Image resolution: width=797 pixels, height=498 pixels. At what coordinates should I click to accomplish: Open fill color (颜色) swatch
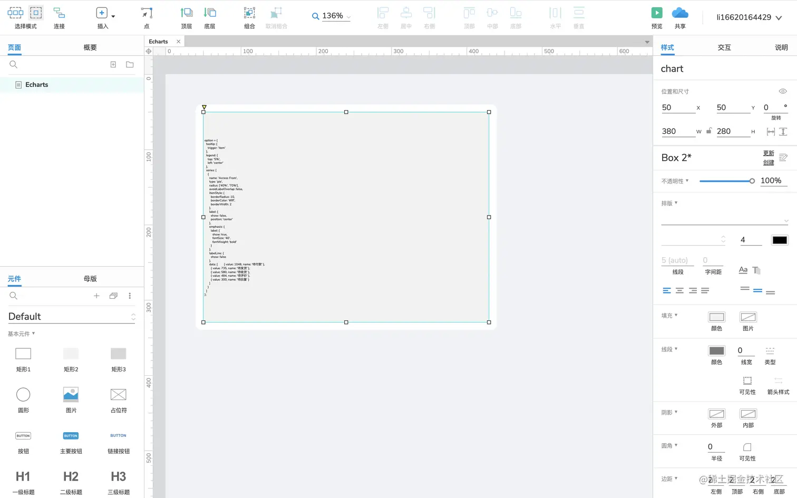[x=716, y=317]
